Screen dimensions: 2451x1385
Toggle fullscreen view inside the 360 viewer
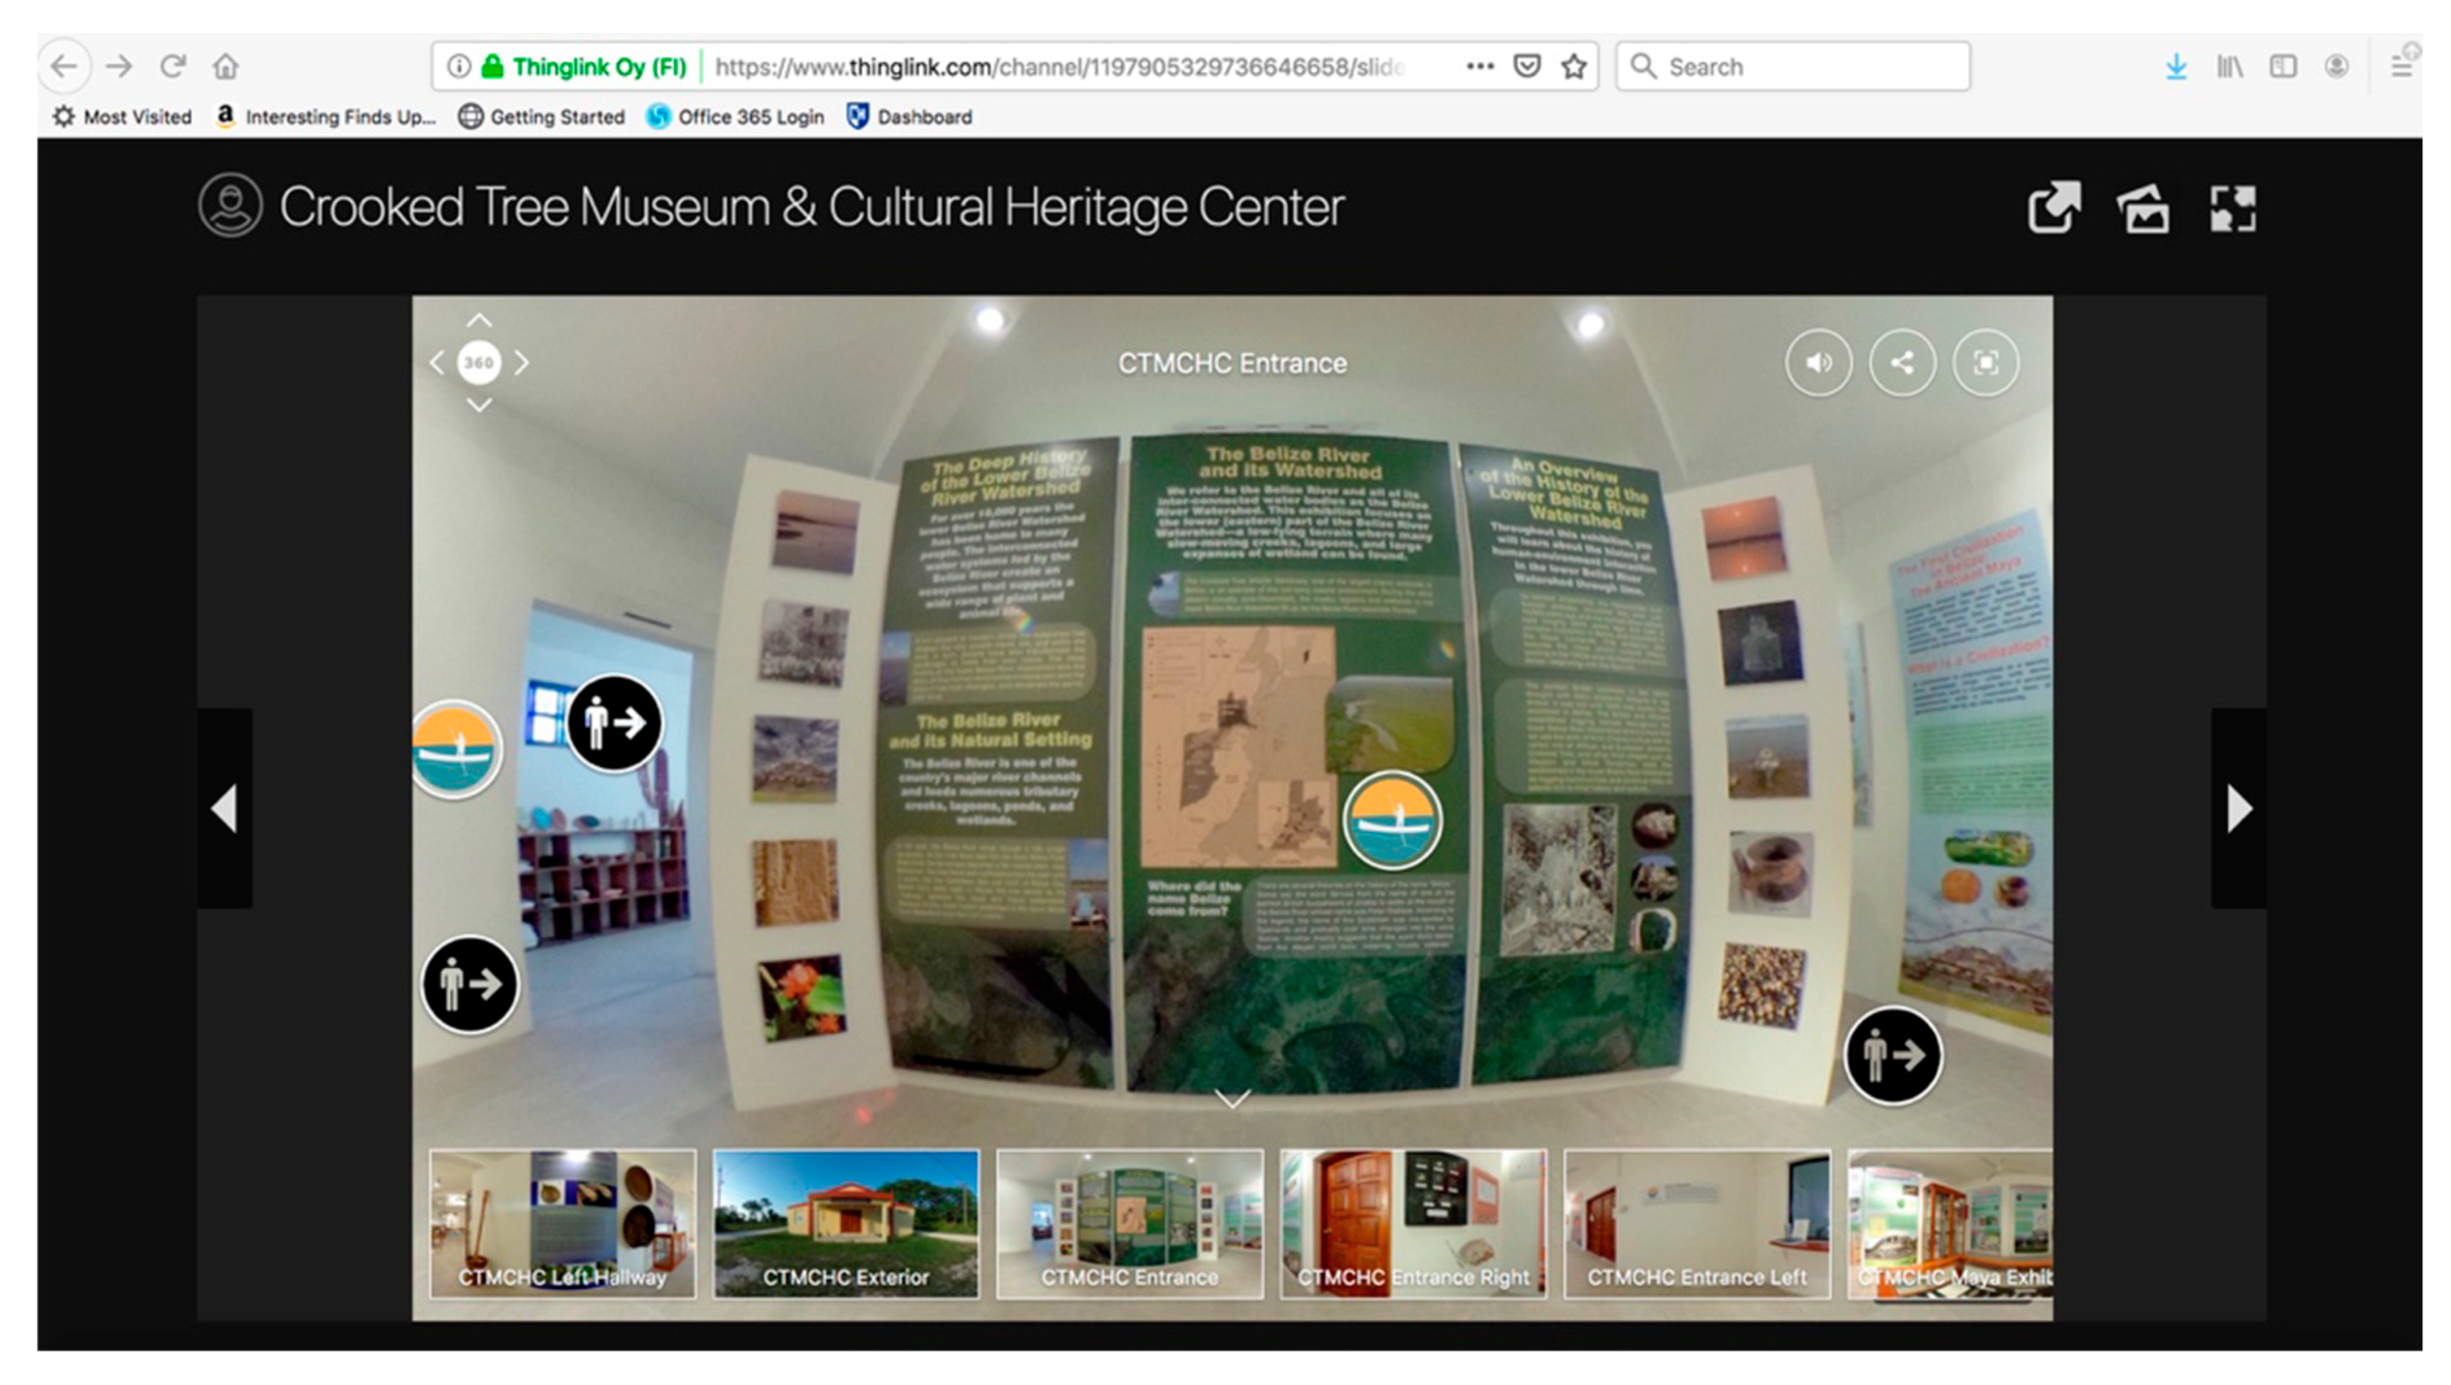coord(1986,363)
